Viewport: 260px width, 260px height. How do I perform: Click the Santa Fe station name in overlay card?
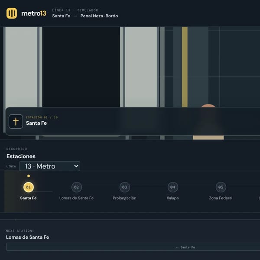point(36,123)
